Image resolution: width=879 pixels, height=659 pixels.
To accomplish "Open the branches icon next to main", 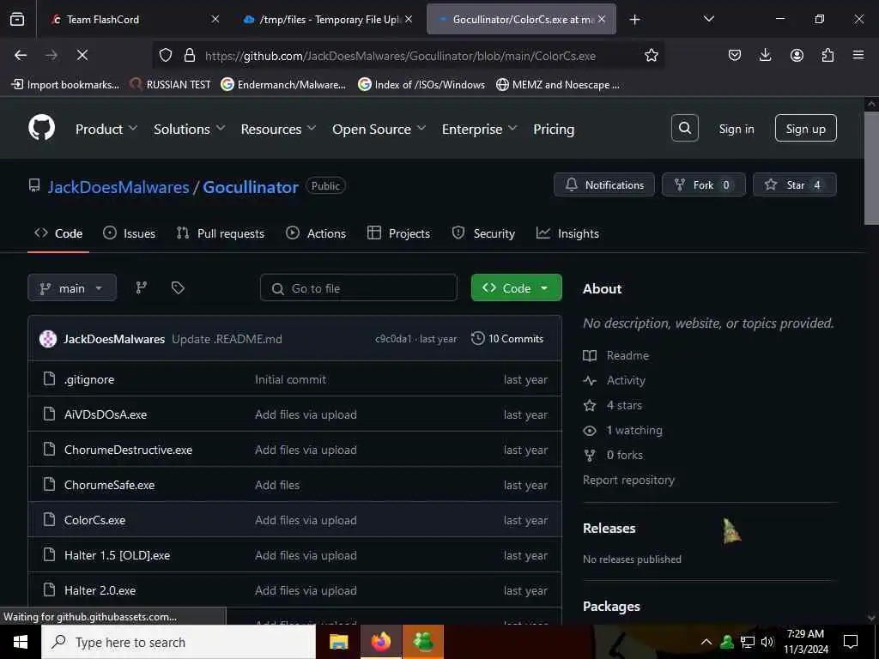I will 142,288.
